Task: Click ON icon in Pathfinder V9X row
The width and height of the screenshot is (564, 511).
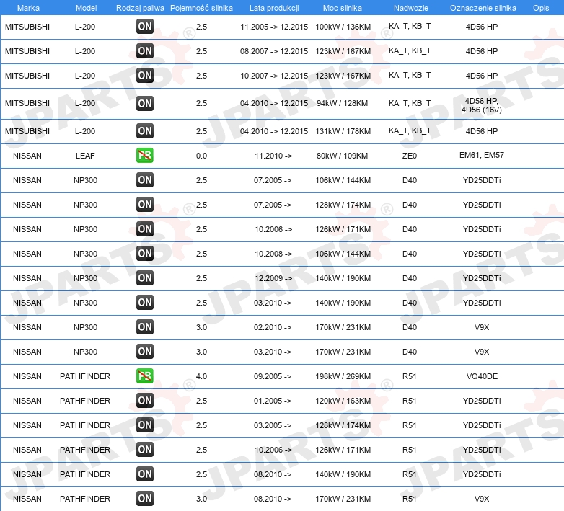Action: coord(144,499)
